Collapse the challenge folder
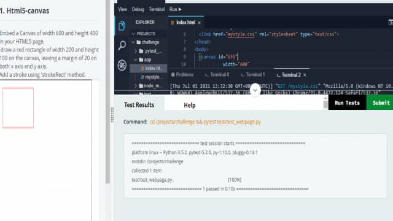This screenshot has height=221, width=393. [x=133, y=42]
